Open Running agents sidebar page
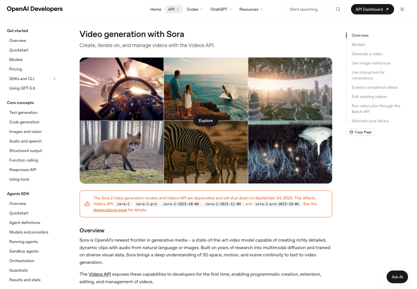The width and height of the screenshot is (417, 289). 23,242
